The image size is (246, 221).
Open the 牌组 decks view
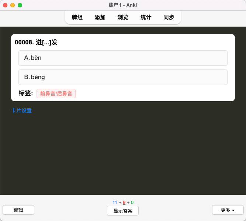pos(77,17)
